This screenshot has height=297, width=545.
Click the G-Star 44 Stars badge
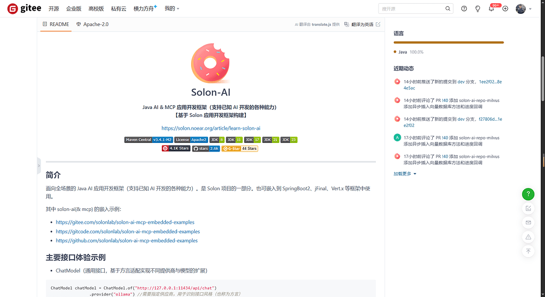pyautogui.click(x=240, y=149)
